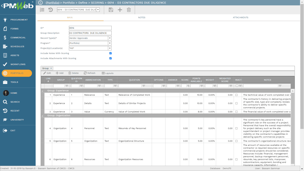Switch to the Main tab

coord(70,18)
